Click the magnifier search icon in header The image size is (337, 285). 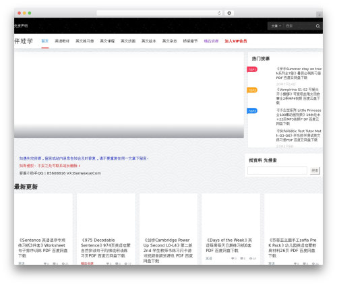pos(317,26)
